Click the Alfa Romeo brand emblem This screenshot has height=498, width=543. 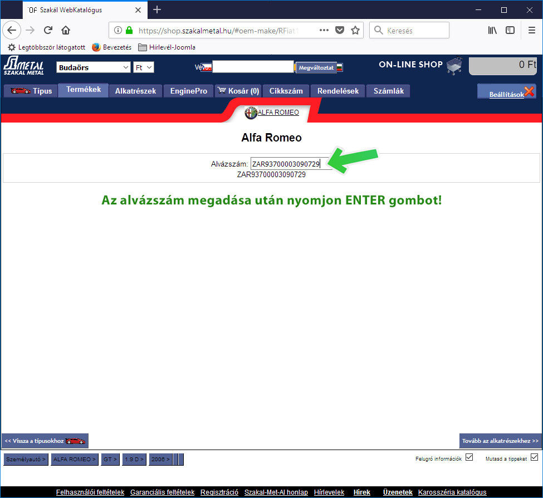pyautogui.click(x=251, y=113)
